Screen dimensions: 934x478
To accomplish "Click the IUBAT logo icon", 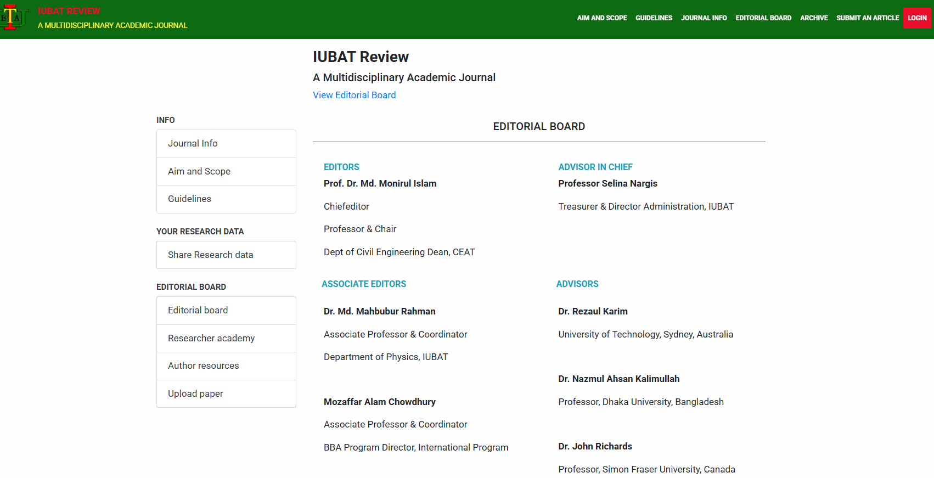I will [14, 18].
